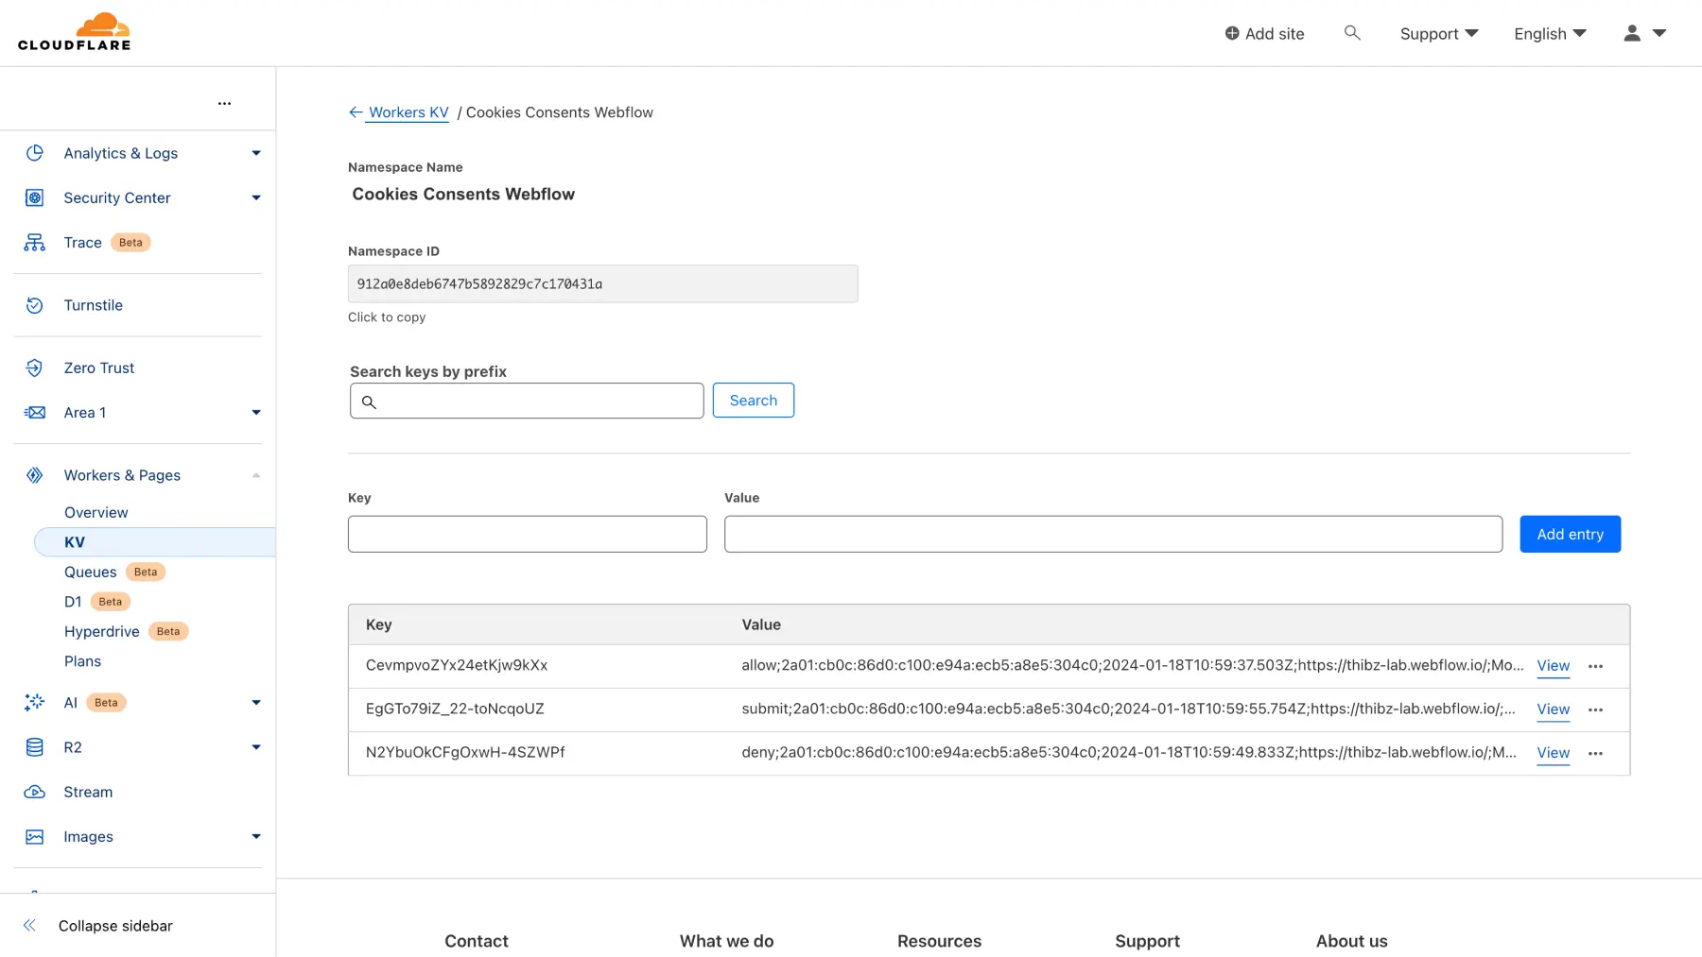Go back via the Workers KV link
Screen dimensions: 1702x957
(x=408, y=112)
